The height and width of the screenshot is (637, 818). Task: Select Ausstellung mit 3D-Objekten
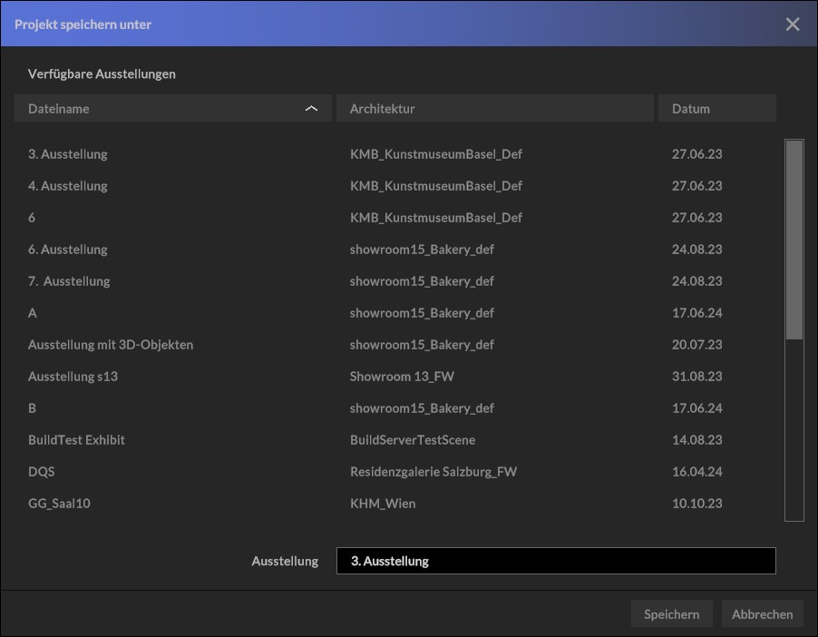pos(395,345)
